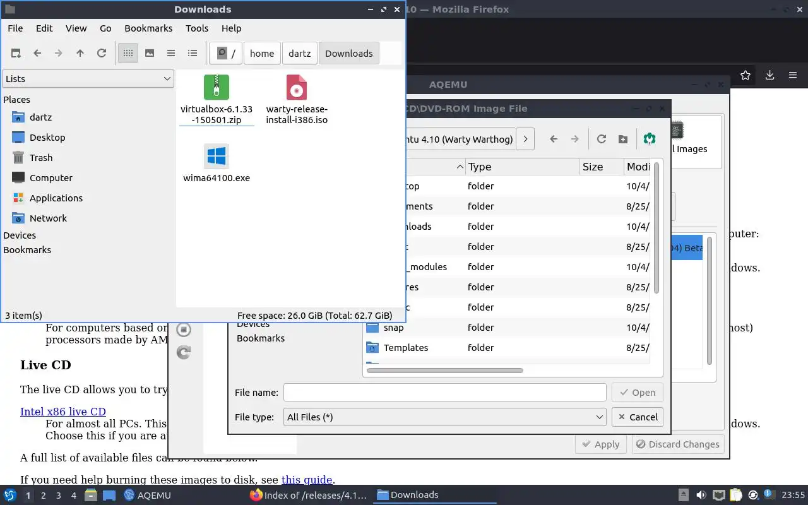Select the Templates folder row
808x505 pixels.
coord(508,348)
